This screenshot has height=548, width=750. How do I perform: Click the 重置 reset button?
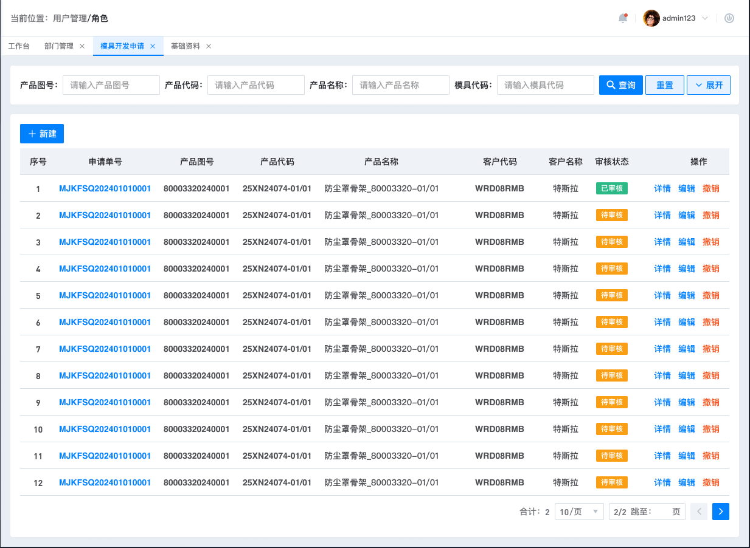tap(665, 85)
